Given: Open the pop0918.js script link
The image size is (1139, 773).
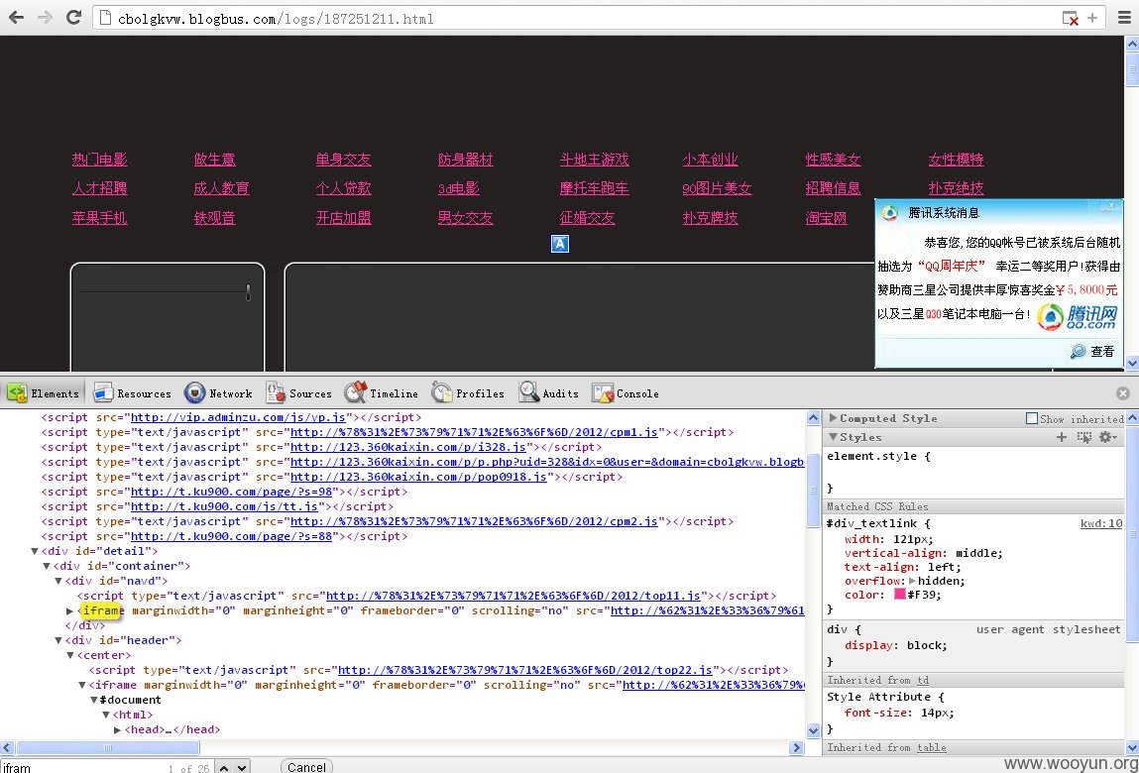Looking at the screenshot, I should click(x=418, y=477).
